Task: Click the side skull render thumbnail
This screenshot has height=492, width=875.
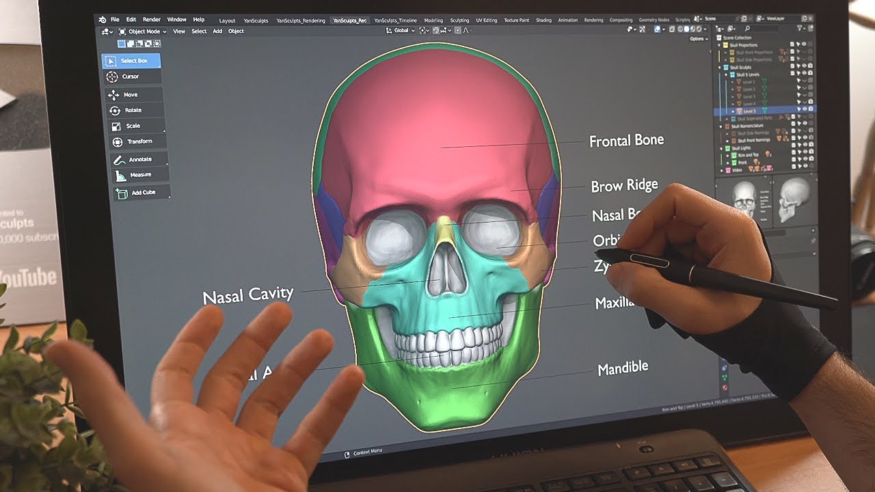Action: 794,199
